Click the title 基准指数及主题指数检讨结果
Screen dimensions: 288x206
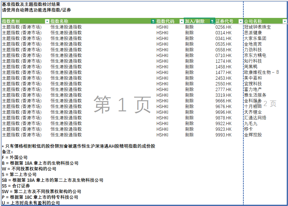pos(31,4)
